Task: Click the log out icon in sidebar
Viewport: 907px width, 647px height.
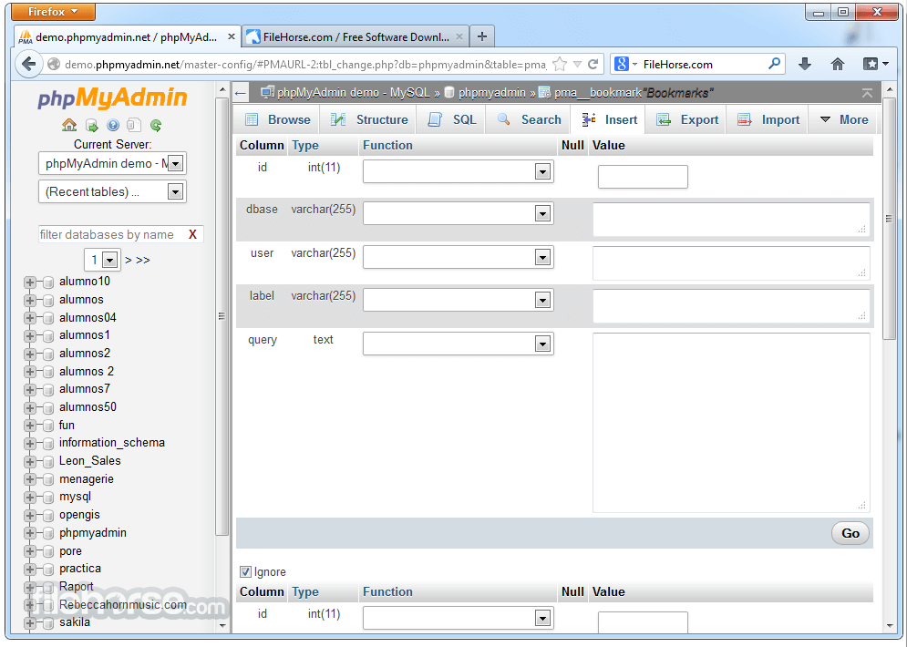Action: click(91, 125)
